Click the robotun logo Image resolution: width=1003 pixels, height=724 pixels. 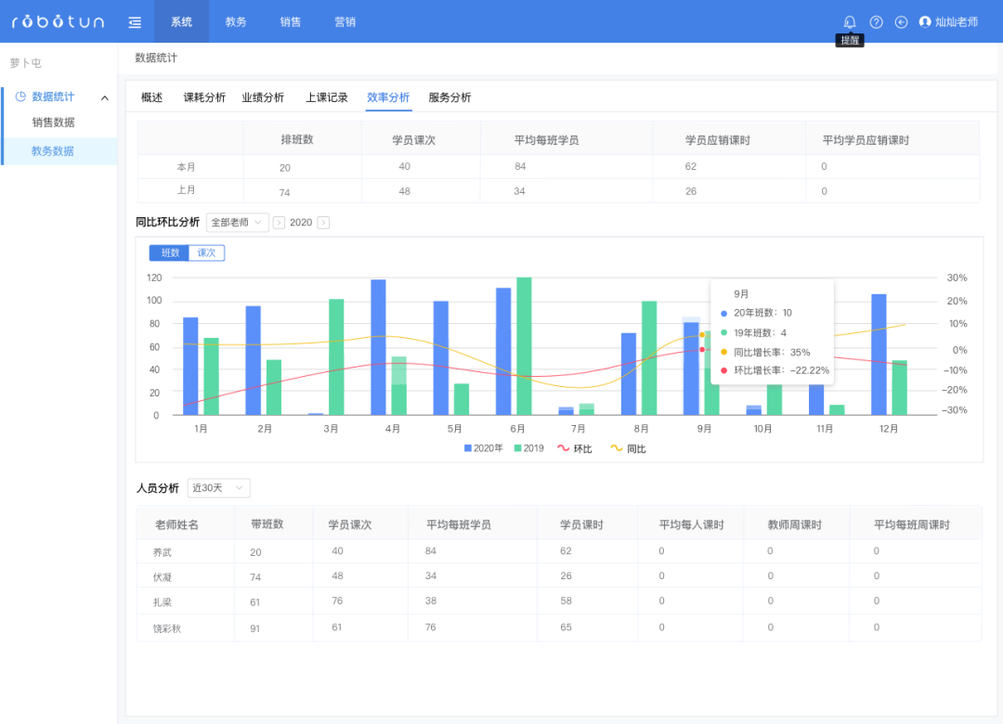point(58,21)
